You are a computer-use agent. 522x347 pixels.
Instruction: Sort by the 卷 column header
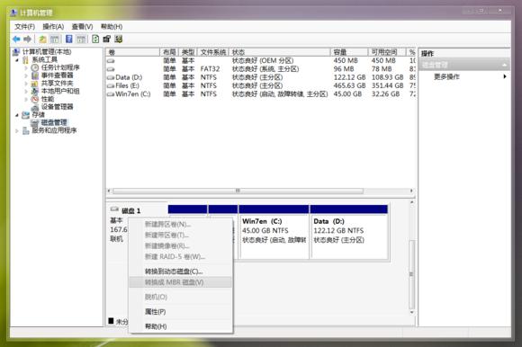(x=132, y=52)
